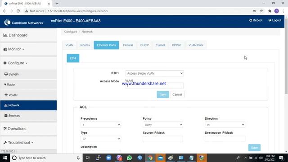Select the Network sidebar item

click(28, 105)
